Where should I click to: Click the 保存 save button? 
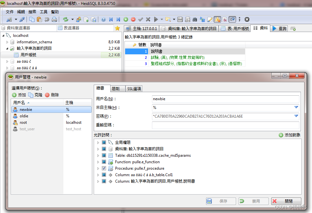[x=221, y=201]
